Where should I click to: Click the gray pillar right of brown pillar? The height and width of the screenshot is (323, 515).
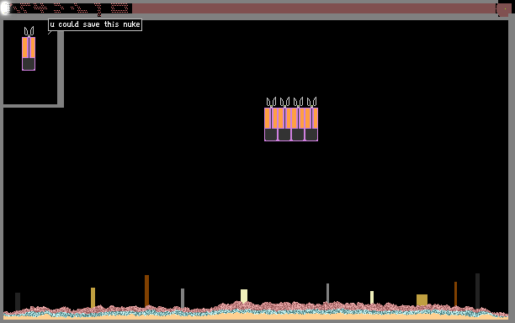point(183,299)
